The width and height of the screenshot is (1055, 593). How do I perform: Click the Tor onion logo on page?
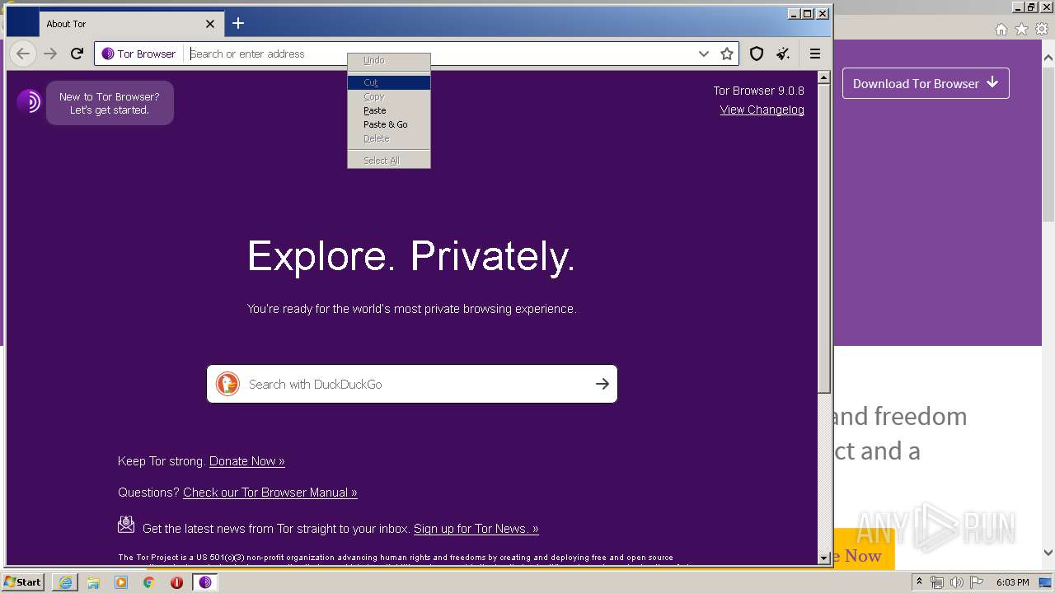(29, 101)
